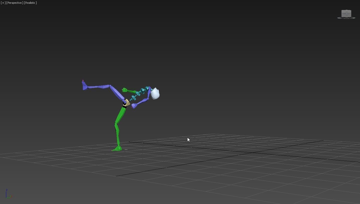Click the ViewCube compass ring
Screen dimensions: 360x204
346,18
